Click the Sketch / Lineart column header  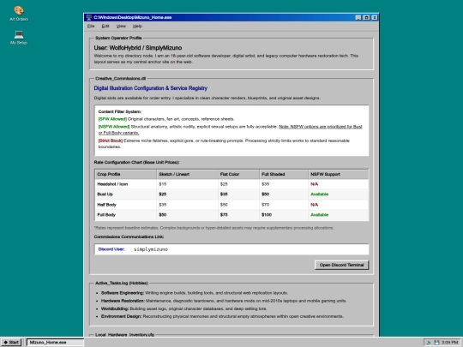(187, 174)
